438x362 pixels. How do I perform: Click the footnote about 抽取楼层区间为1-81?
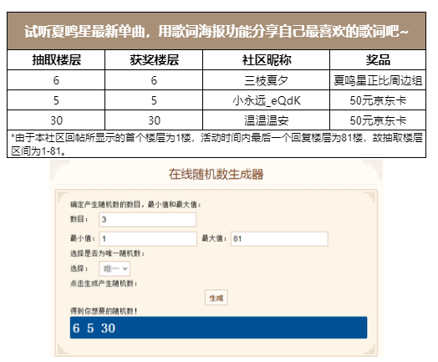coord(216,144)
